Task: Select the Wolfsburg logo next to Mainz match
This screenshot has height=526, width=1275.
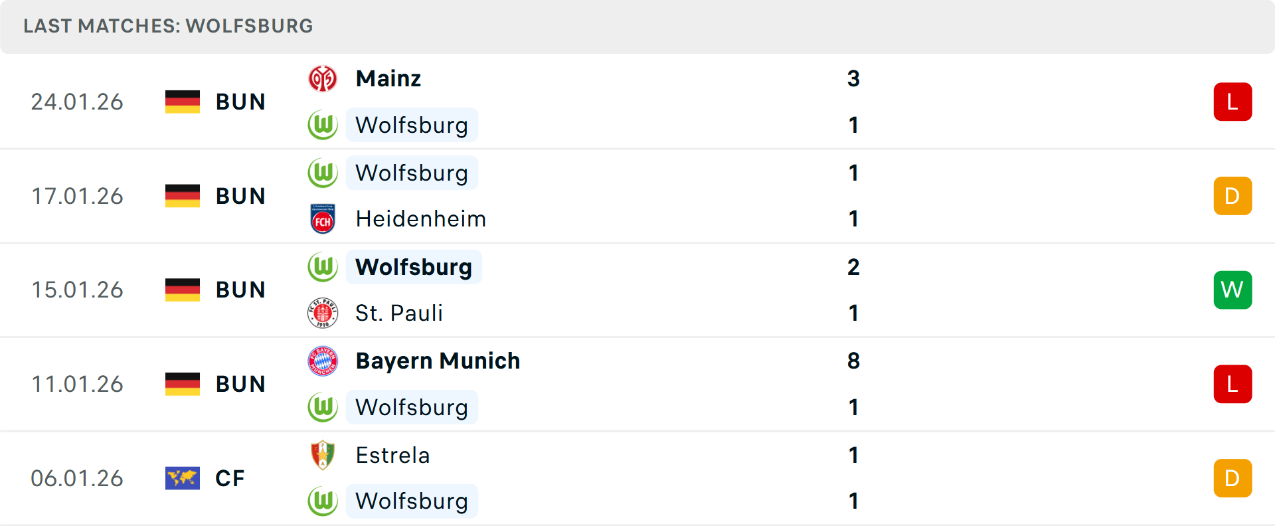Action: (x=323, y=125)
